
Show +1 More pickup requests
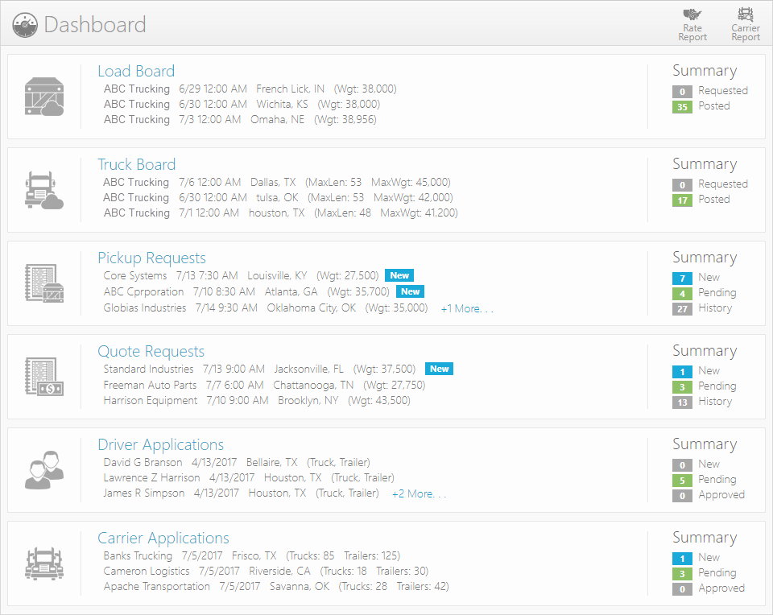pos(467,309)
